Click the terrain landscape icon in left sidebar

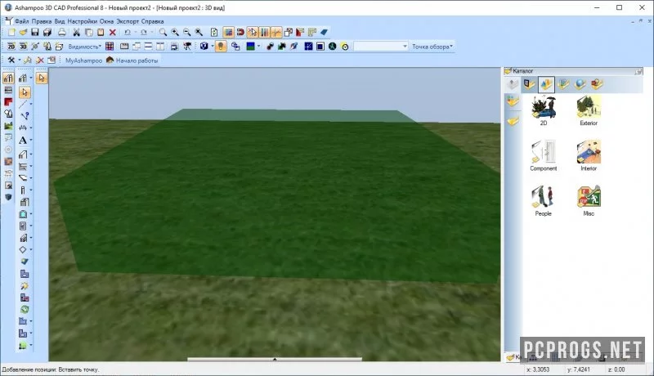8,126
